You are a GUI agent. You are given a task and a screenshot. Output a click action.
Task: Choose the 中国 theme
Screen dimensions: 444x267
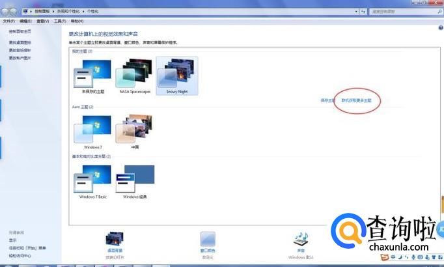pyautogui.click(x=135, y=132)
